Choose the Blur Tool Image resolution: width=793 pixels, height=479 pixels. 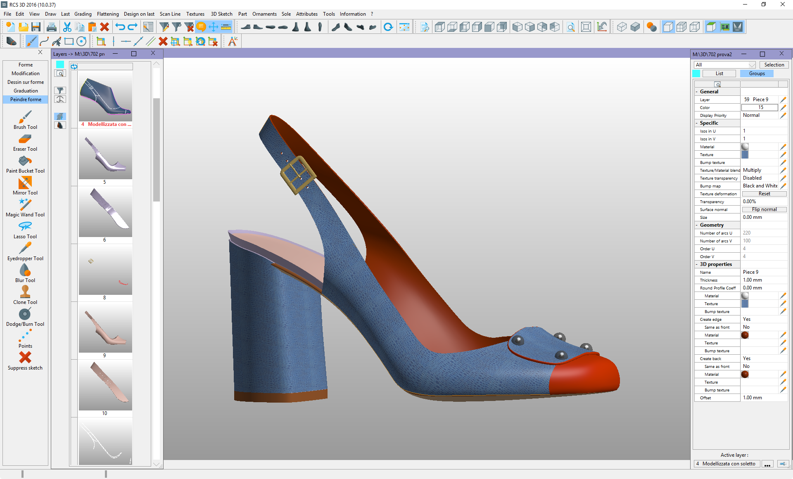(x=25, y=273)
